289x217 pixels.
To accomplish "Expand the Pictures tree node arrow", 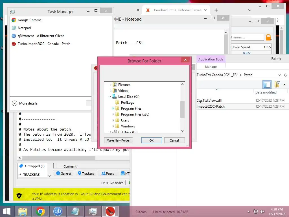I will coord(110,85).
